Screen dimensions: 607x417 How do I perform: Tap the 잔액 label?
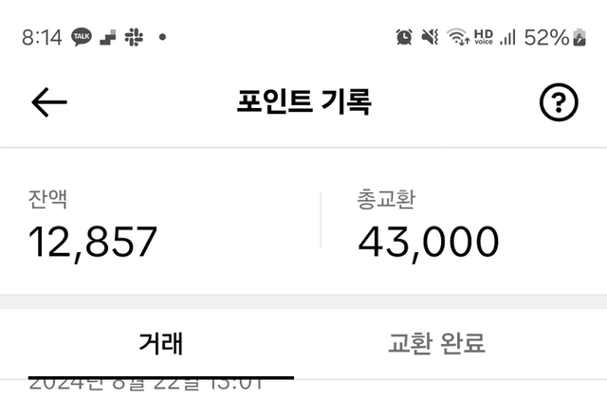47,200
